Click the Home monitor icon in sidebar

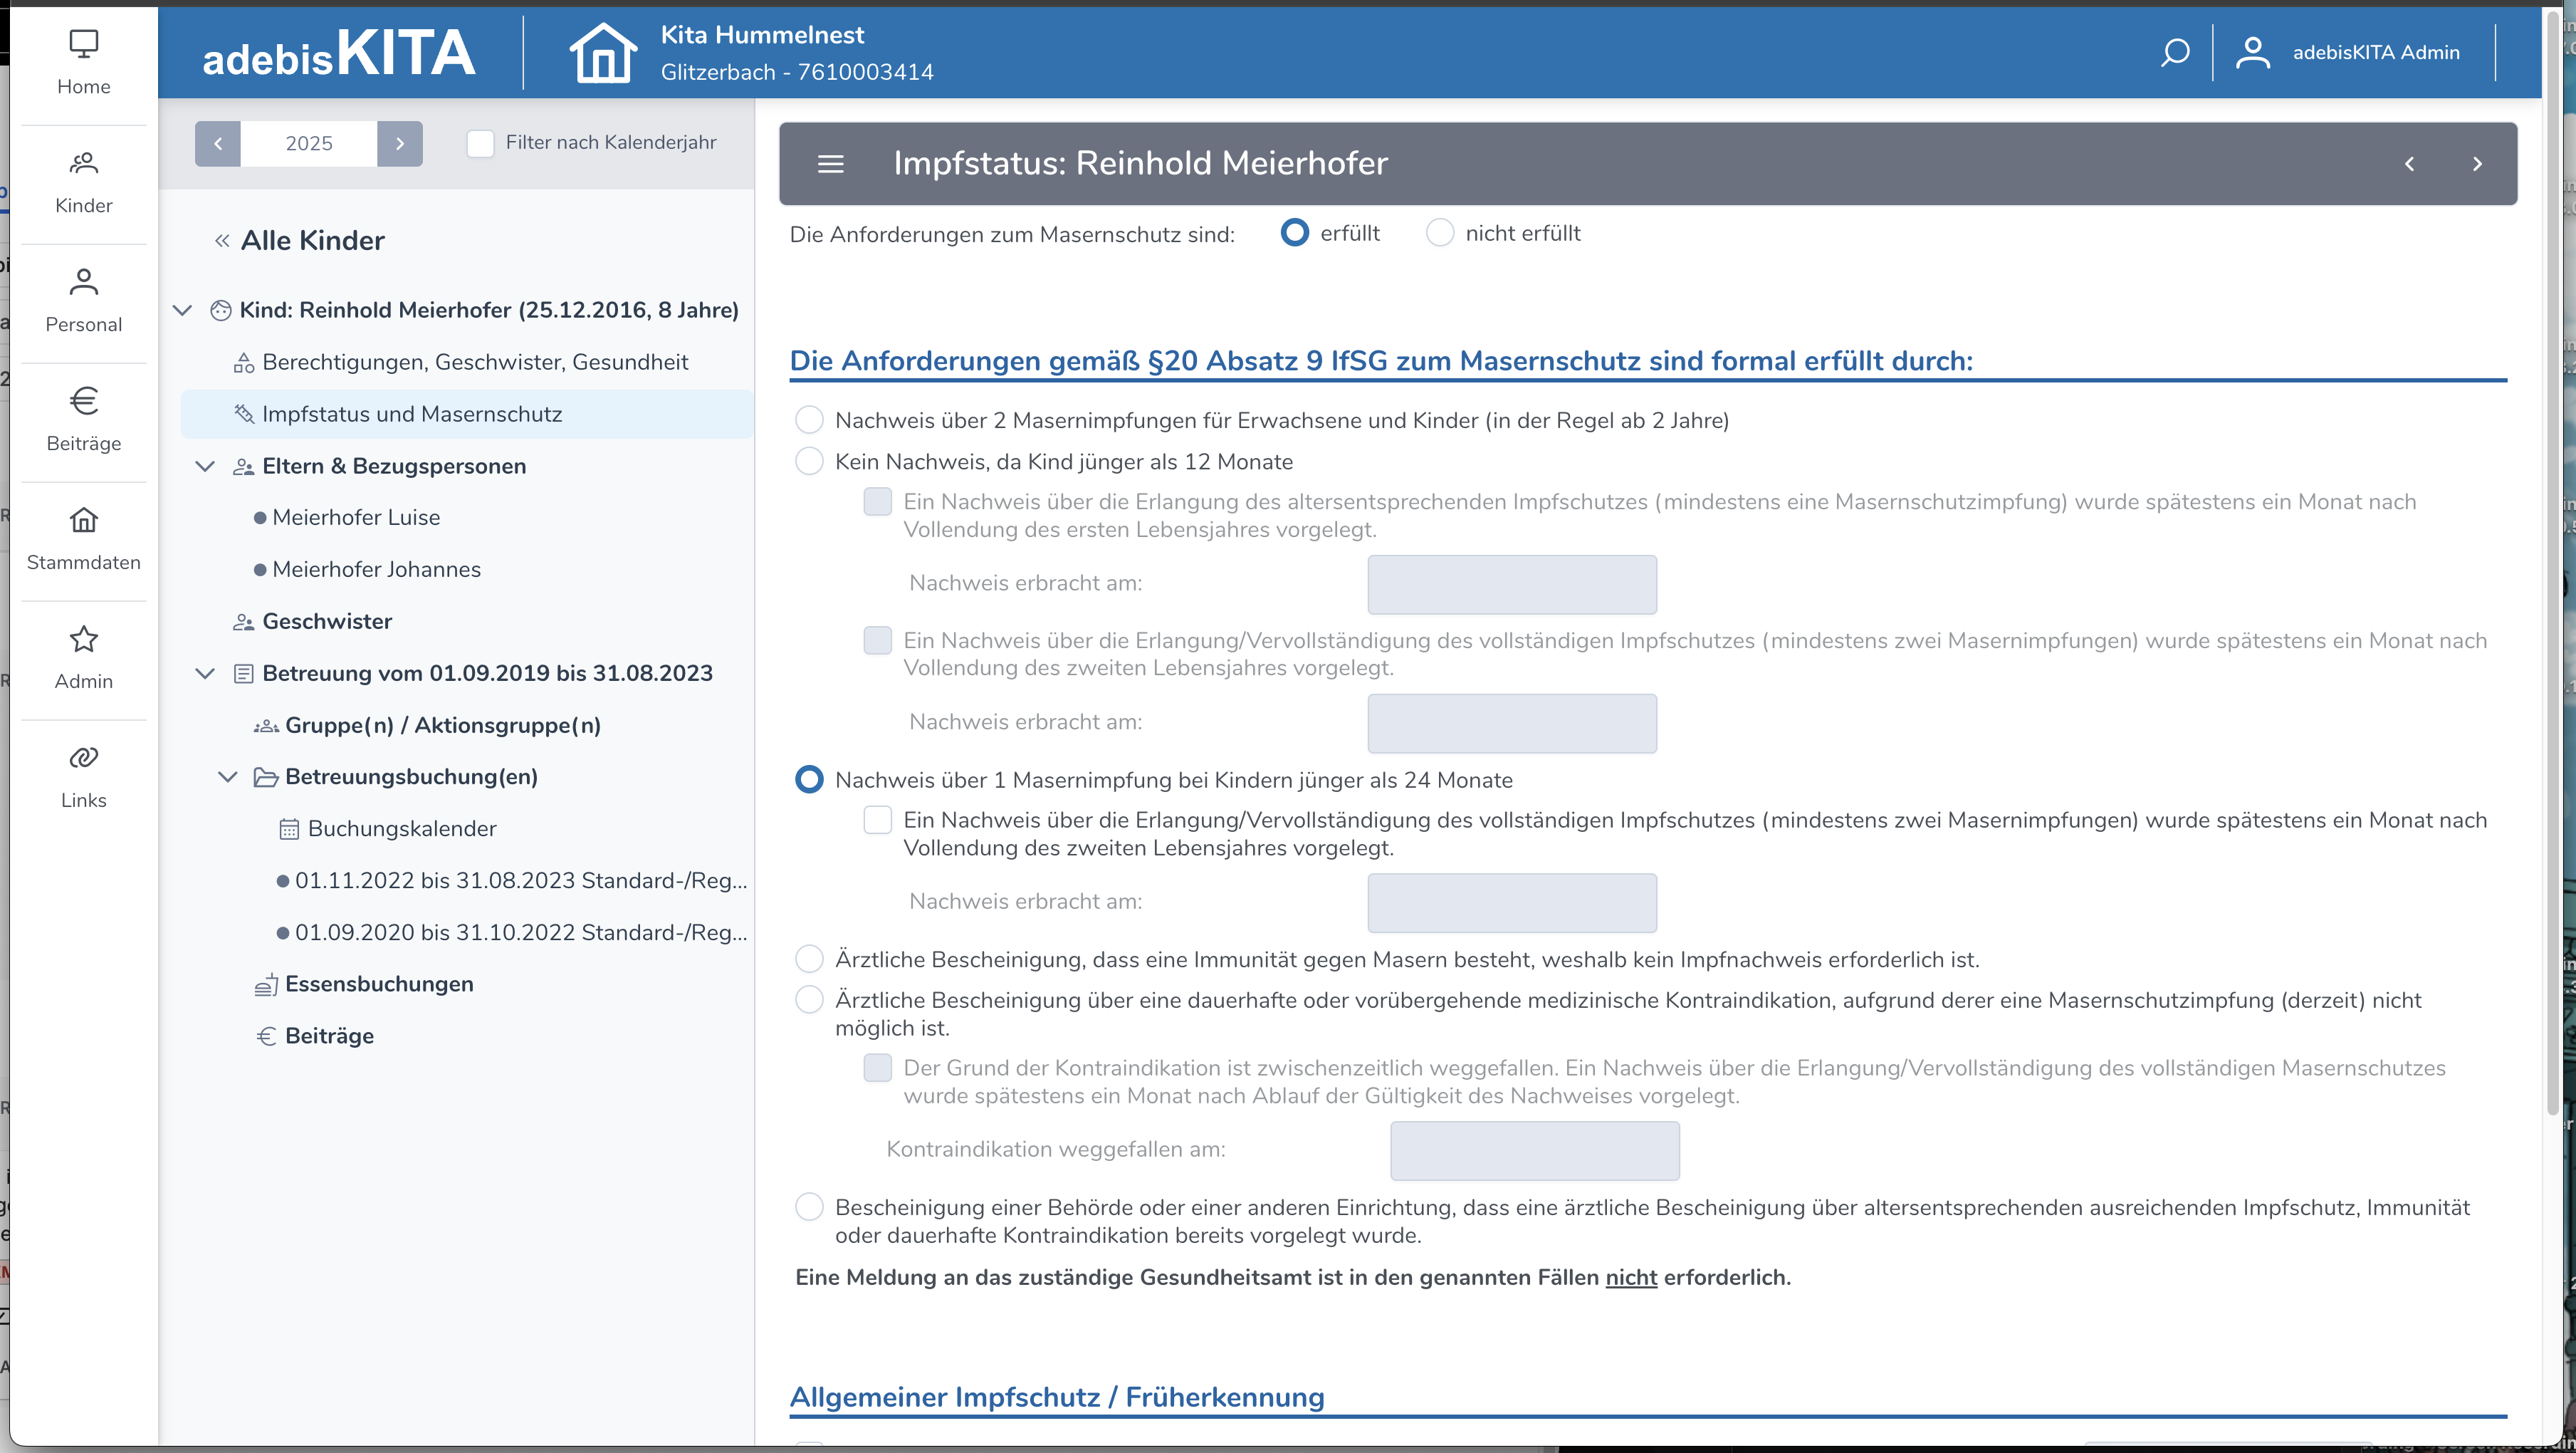(x=84, y=44)
